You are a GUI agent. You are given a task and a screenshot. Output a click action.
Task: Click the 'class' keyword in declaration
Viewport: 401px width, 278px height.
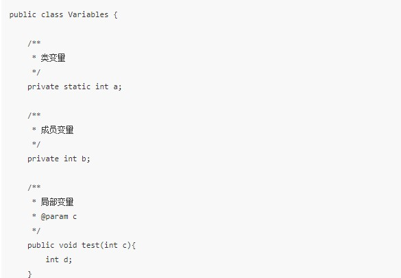click(x=52, y=14)
